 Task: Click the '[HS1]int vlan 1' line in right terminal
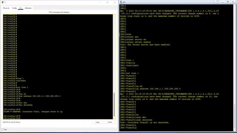click(129, 73)
